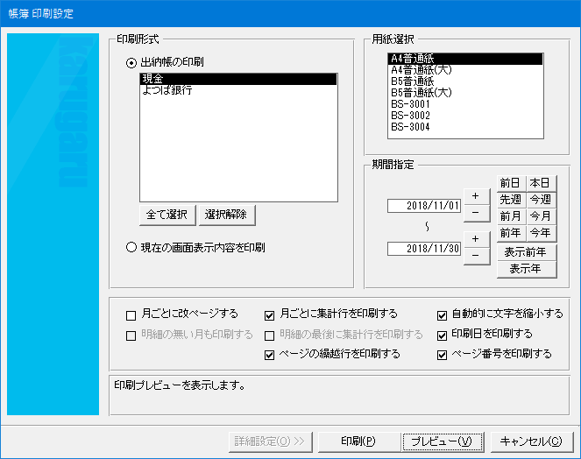The width and height of the screenshot is (581, 459).
Task: Click the 選択解除 button
Action: tap(226, 215)
